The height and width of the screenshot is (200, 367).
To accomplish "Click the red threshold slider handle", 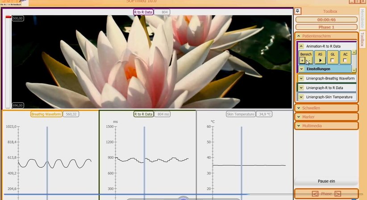I will [x=8, y=17].
